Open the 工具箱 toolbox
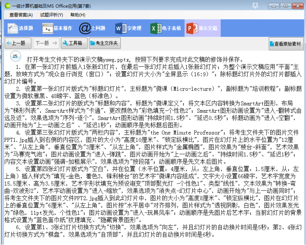Image resolution: width=306 pixels, height=245 pixels. point(74,43)
